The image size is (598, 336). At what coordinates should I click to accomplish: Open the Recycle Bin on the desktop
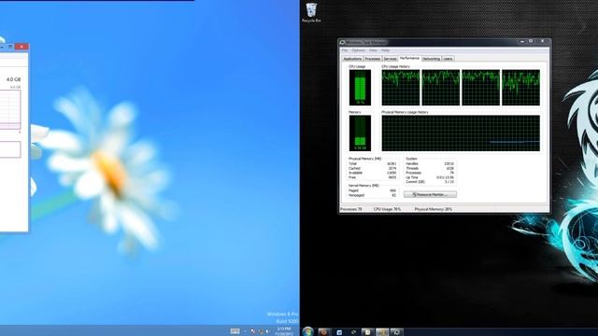point(311,12)
